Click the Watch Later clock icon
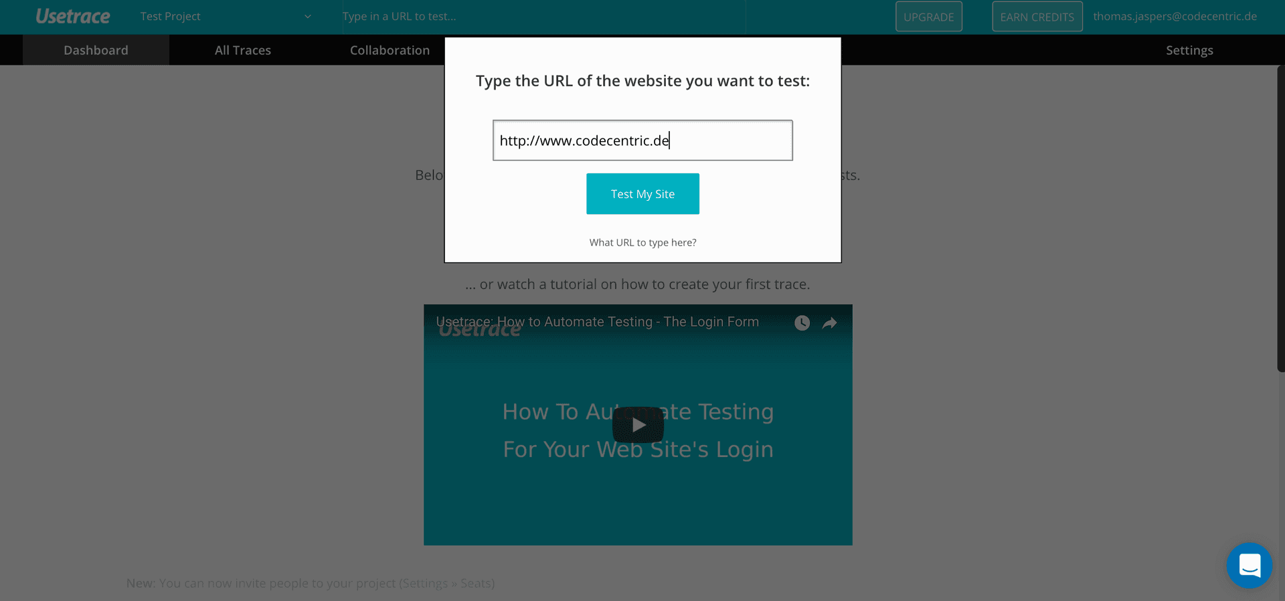Viewport: 1285px width, 601px height. (x=802, y=323)
